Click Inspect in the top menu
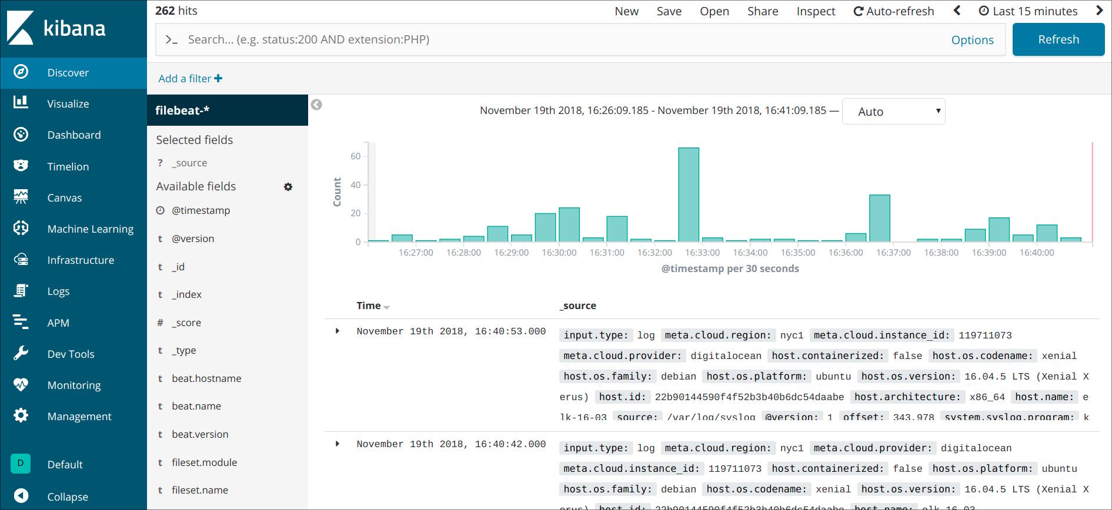 (816, 11)
